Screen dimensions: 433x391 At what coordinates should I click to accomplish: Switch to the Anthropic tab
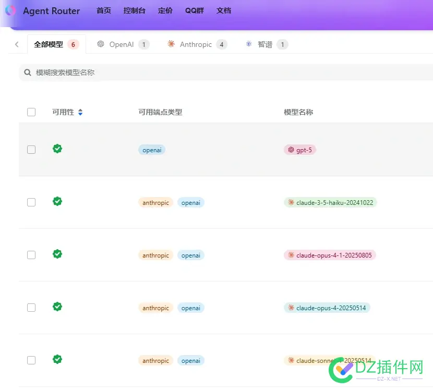tap(196, 44)
